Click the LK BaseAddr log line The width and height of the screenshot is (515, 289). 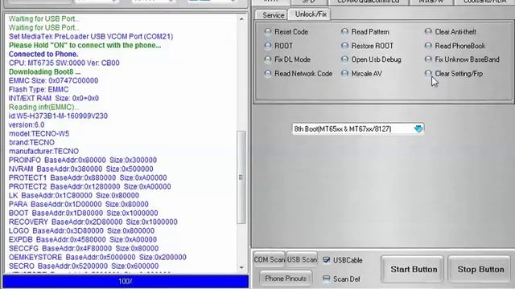click(x=74, y=196)
